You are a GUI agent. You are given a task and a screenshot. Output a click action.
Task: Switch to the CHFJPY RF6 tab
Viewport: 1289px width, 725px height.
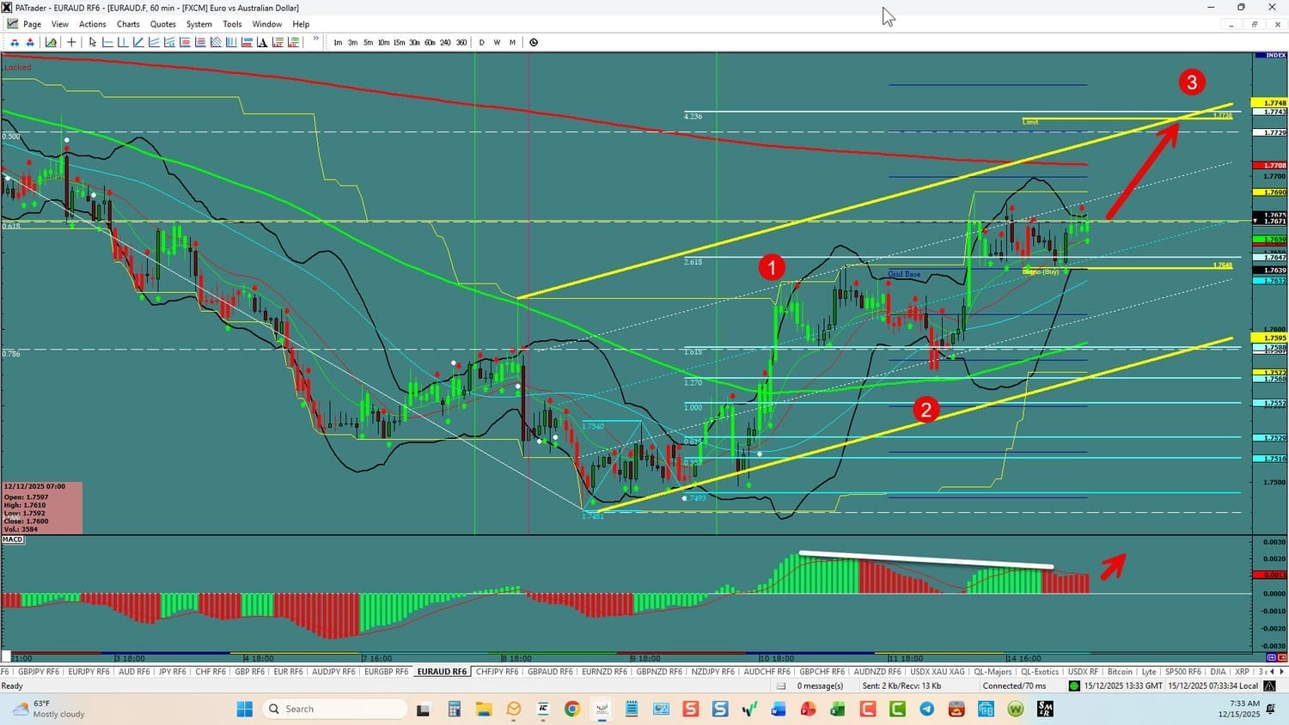point(497,672)
